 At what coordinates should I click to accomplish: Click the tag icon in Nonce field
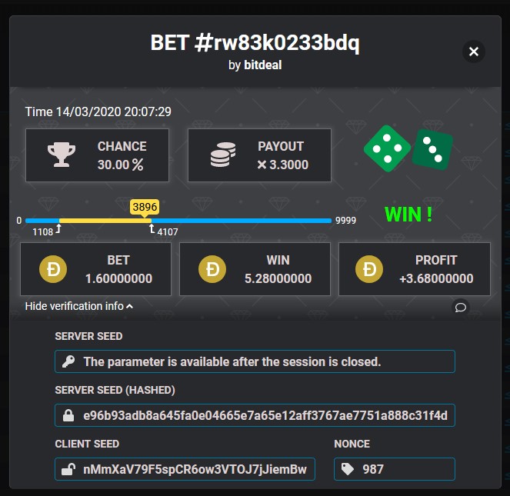click(348, 469)
